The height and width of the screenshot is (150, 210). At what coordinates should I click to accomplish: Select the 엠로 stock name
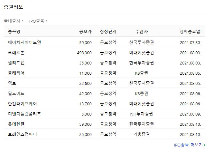(12, 83)
